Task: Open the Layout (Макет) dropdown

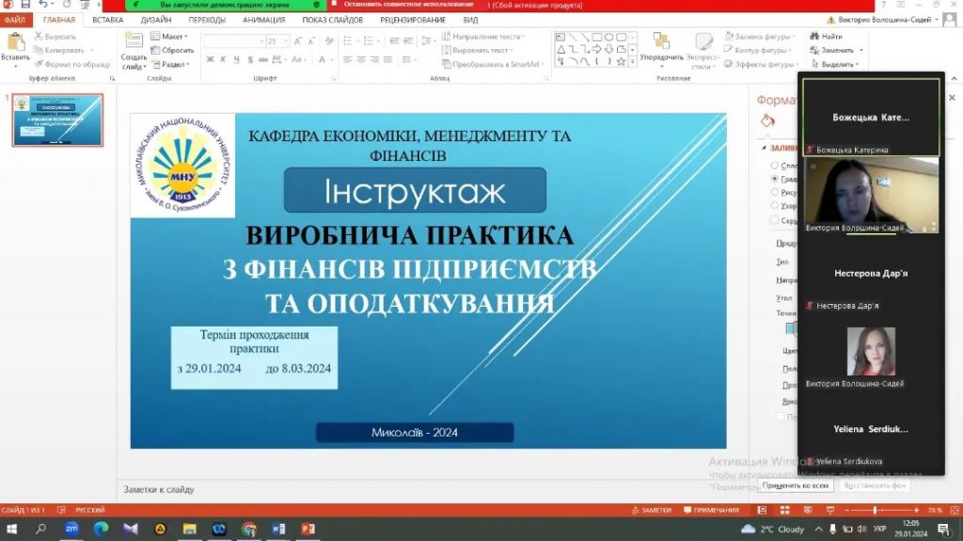Action: [x=170, y=37]
